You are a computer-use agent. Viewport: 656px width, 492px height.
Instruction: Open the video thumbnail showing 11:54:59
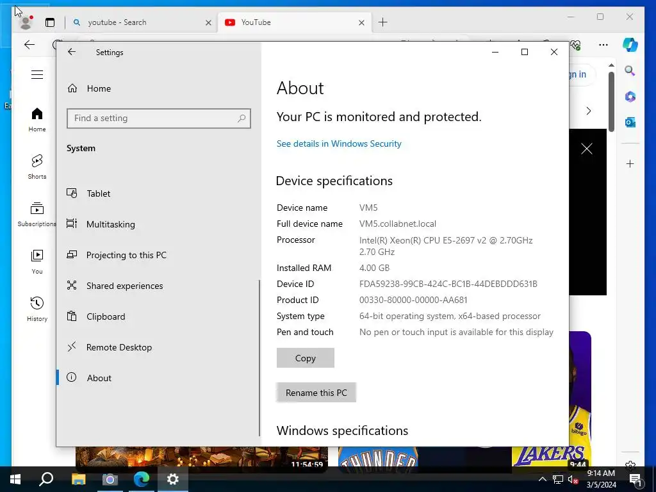tap(202, 456)
